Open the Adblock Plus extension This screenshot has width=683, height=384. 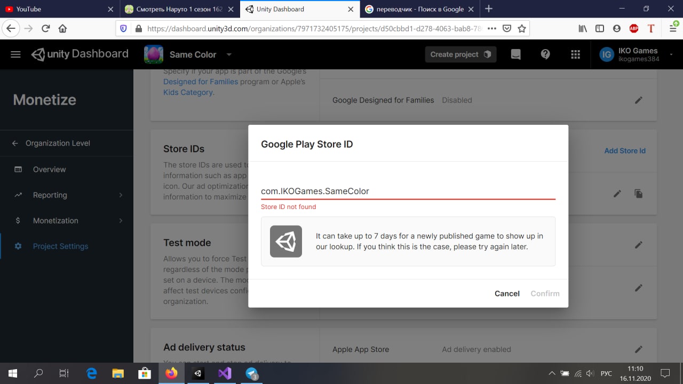(x=634, y=28)
